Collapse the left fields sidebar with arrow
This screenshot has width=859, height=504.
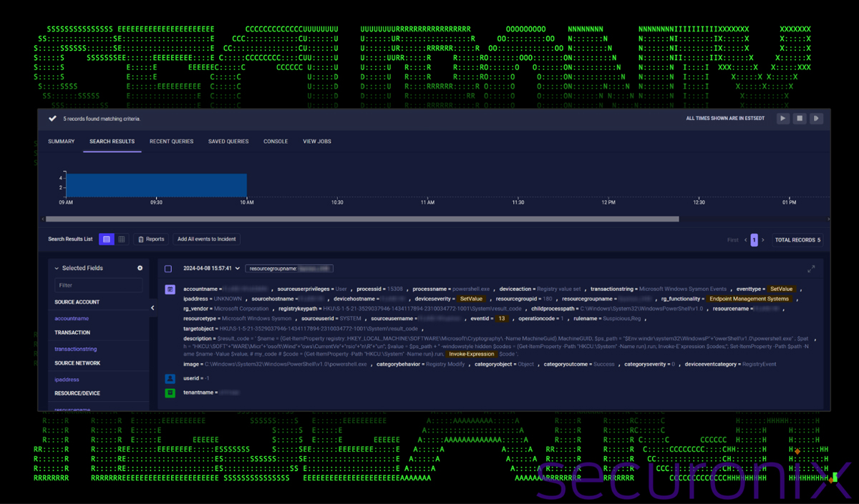point(152,308)
